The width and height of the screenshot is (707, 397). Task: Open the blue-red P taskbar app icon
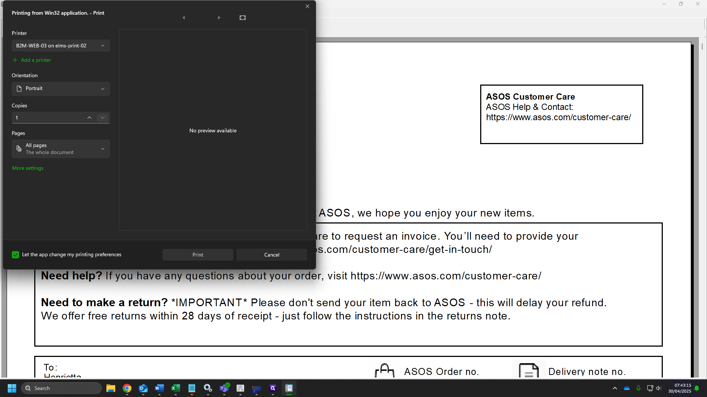[257, 388]
